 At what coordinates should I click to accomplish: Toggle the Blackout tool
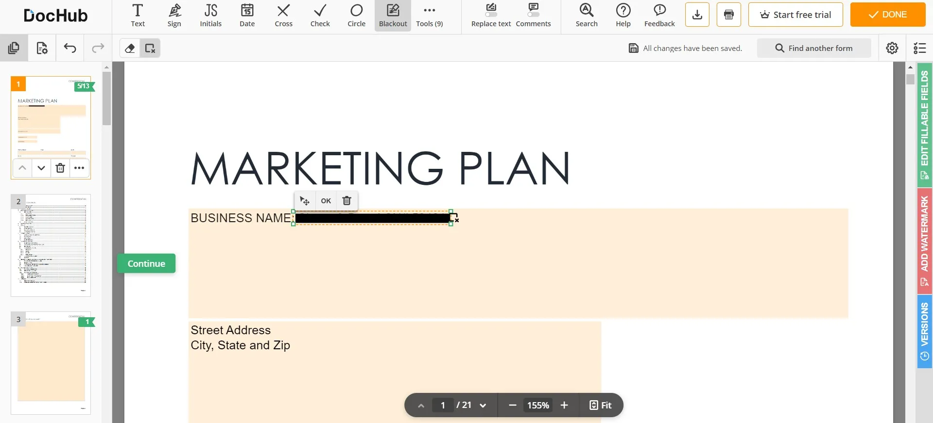(x=393, y=16)
